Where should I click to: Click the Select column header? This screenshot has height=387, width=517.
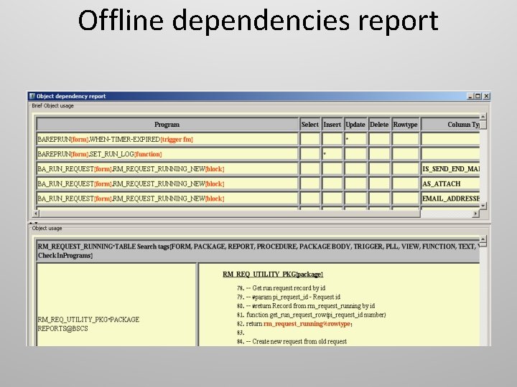pos(310,125)
